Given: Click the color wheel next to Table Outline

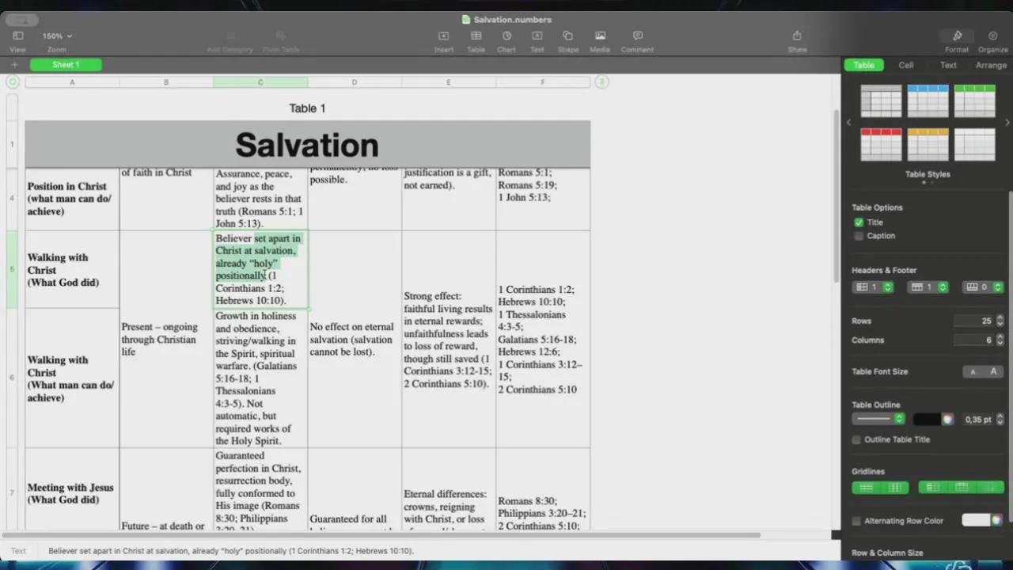Looking at the screenshot, I should click(947, 420).
